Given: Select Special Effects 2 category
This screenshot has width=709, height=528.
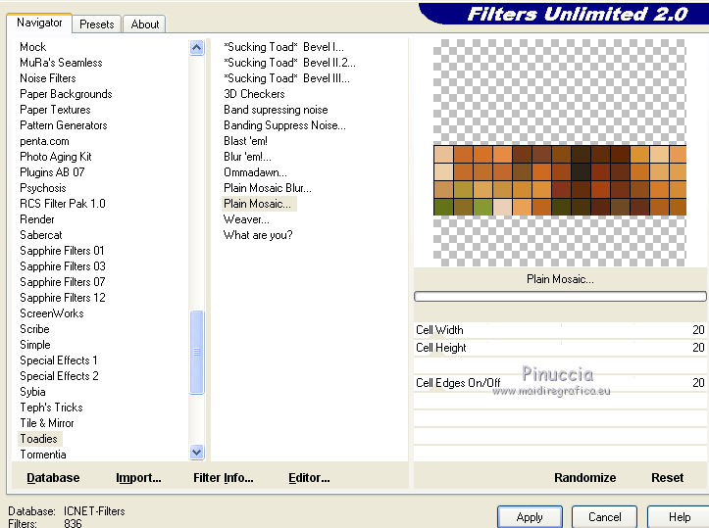Looking at the screenshot, I should (59, 376).
